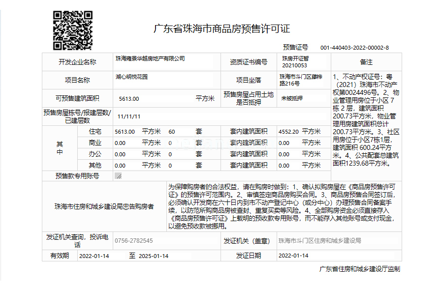Image resolution: width=443 pixels, height=287 pixels.
Task: Click the buyer advice paragraph starting 为保障购房者的合法权益
Action: click(283, 206)
